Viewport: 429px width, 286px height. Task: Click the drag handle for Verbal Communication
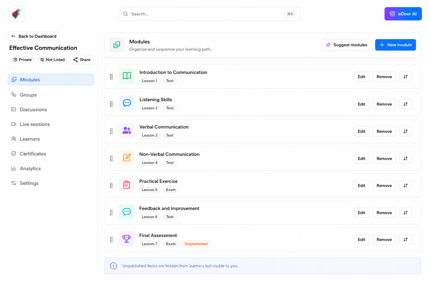pyautogui.click(x=111, y=131)
